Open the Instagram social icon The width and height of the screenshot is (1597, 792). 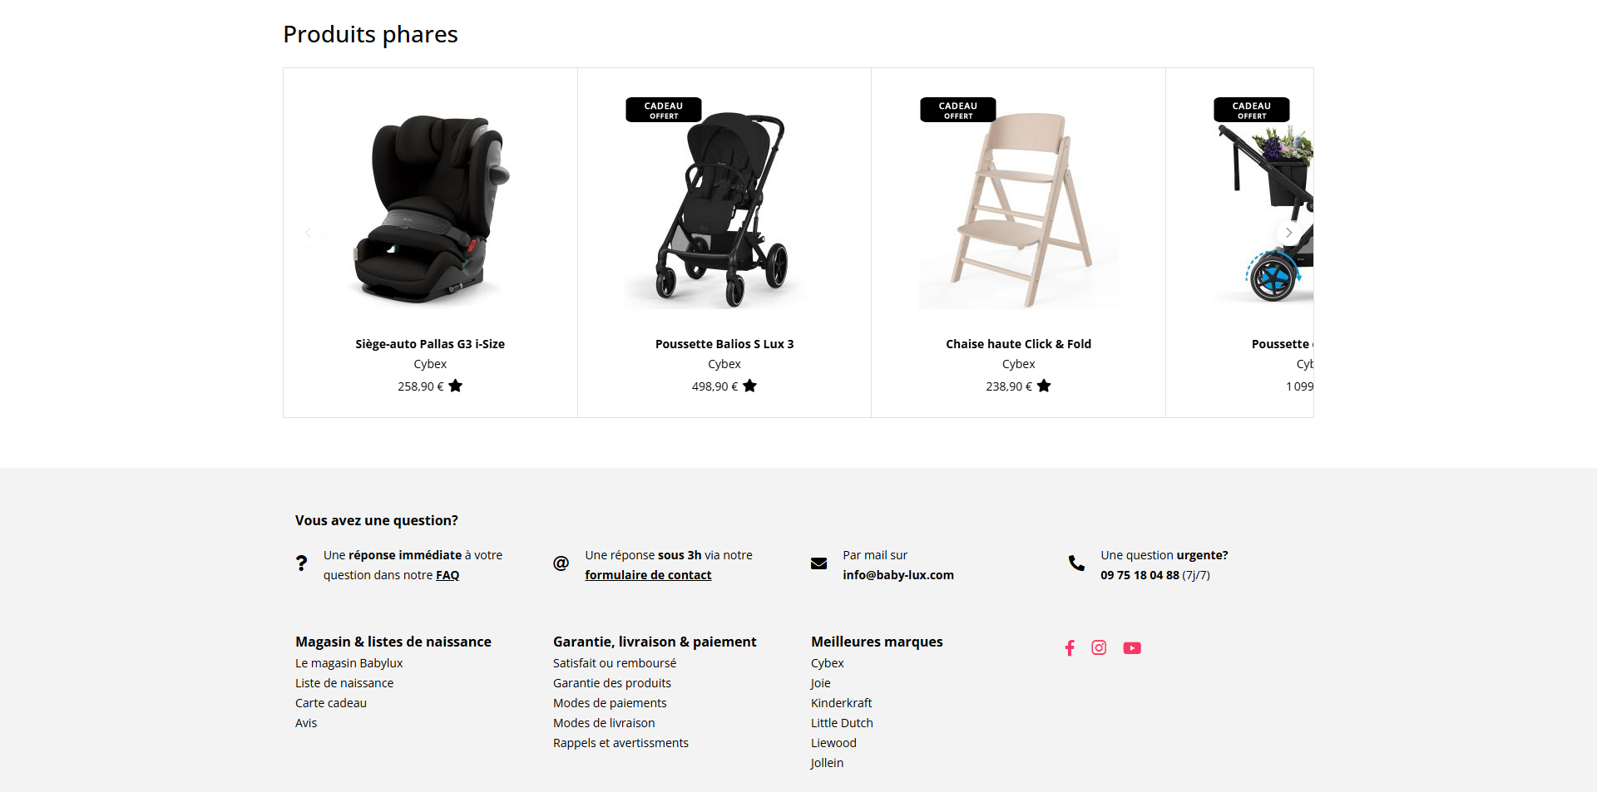click(1099, 647)
